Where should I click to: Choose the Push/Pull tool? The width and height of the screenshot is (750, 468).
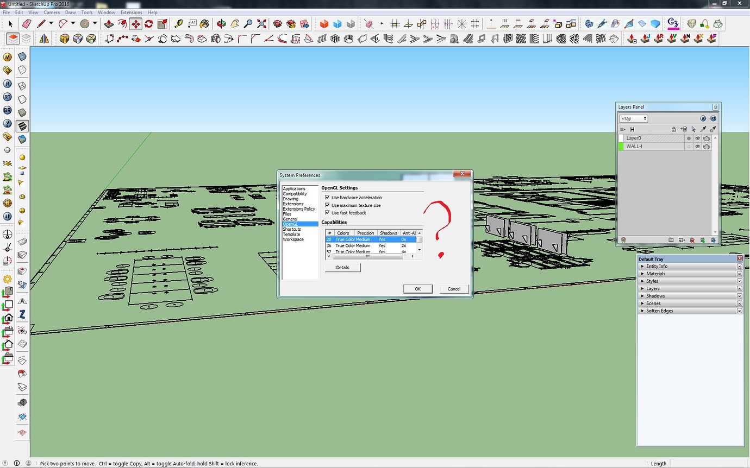click(108, 24)
